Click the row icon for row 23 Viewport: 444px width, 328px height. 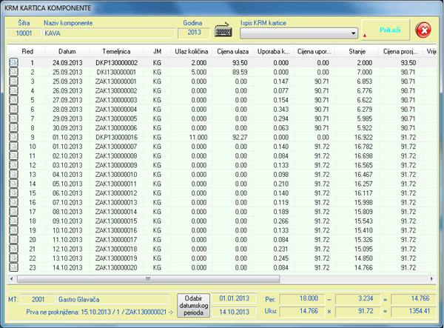tap(13, 267)
